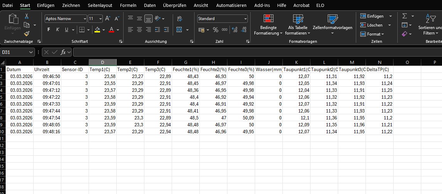
Task: Toggle center horizontal alignment
Action: [139, 30]
